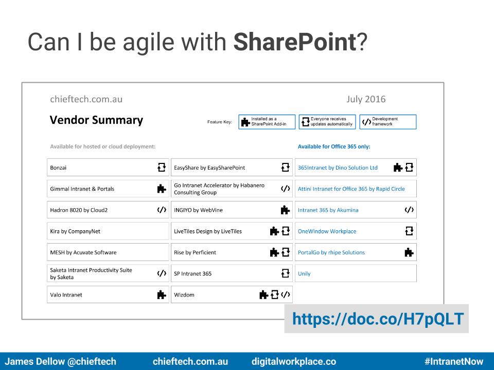494x370 pixels.
Task: Click the 'Development framework' key box
Action: 388,122
